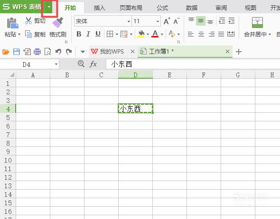Open the 粘贴 paste options dropdown
This screenshot has width=280, height=219.
[19, 34]
